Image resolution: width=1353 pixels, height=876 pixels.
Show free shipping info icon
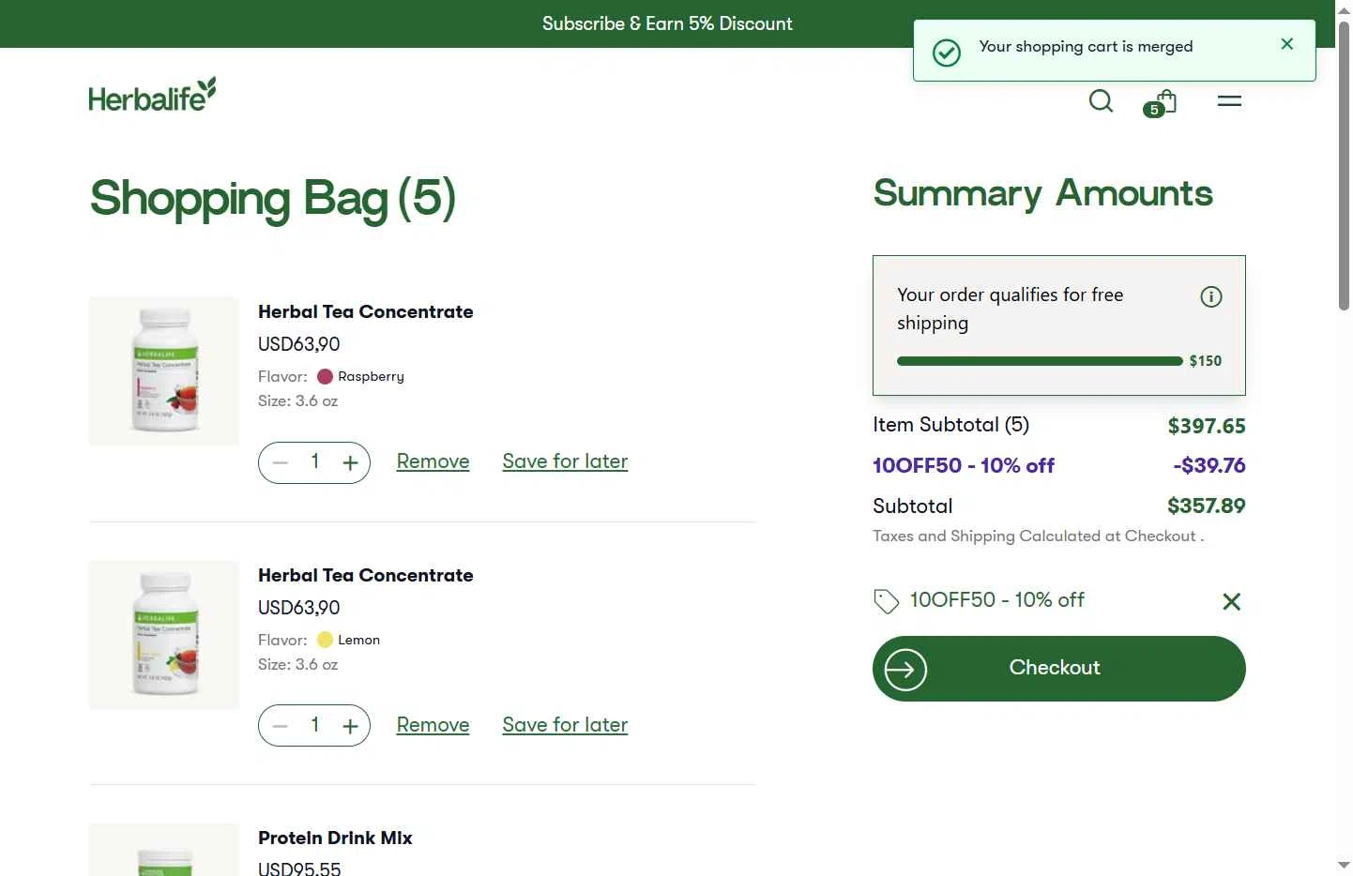1211,297
